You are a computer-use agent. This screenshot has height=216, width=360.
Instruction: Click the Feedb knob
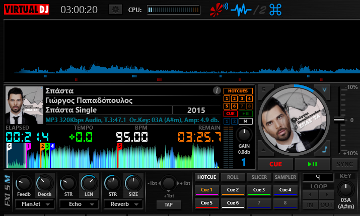[24, 183]
